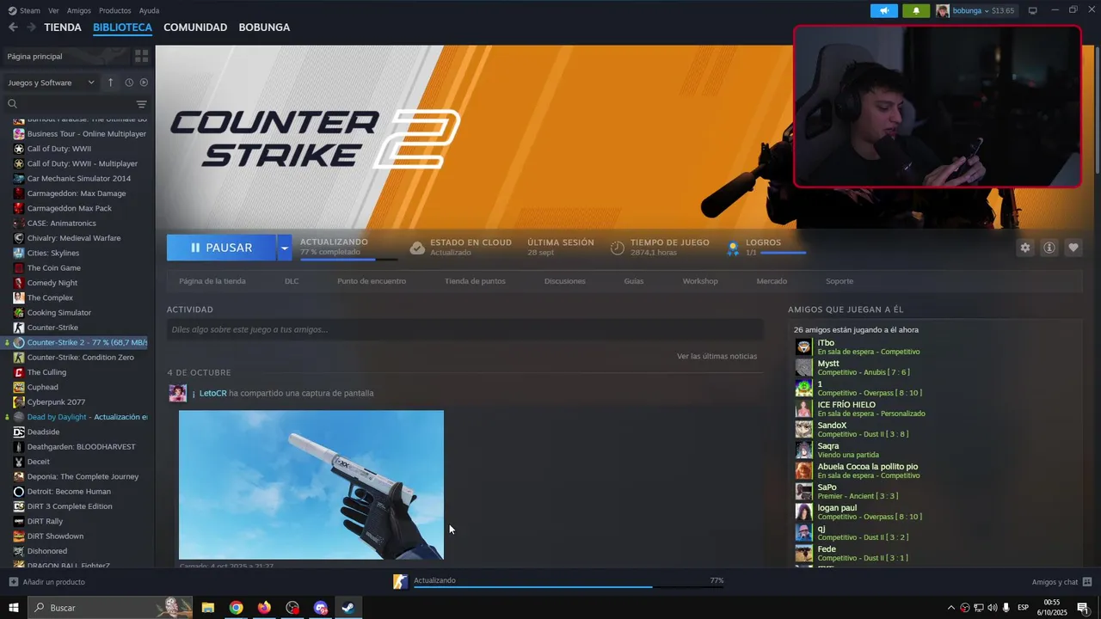Viewport: 1101px width, 619px height.
Task: Show hidden system tray icons chevron
Action: 950,608
